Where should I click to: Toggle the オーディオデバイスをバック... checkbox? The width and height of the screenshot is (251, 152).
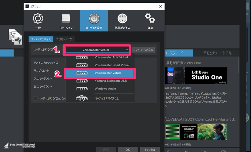(x=35, y=99)
